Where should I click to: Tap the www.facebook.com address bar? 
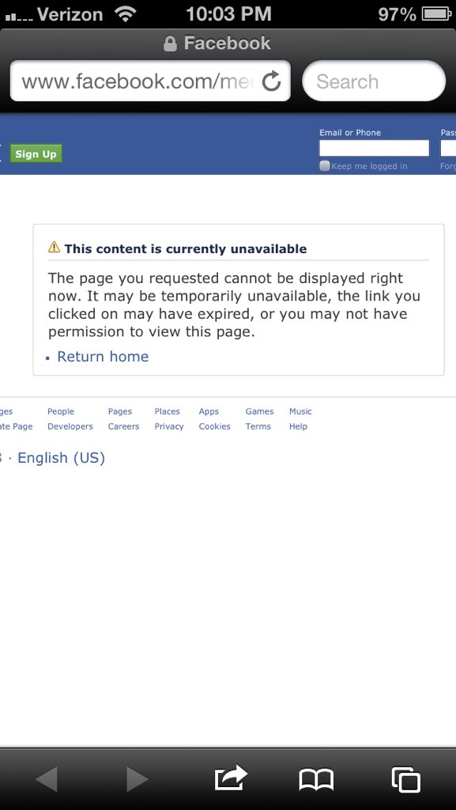[x=150, y=81]
